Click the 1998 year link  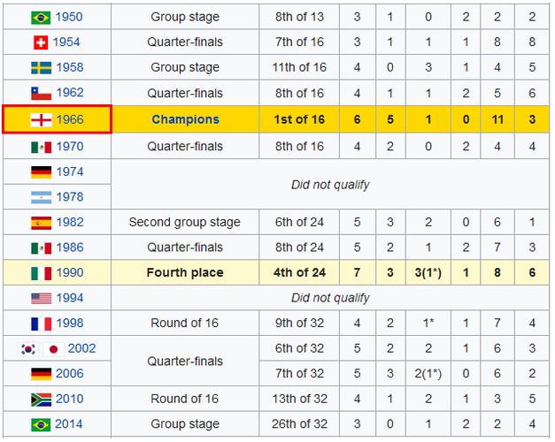(x=70, y=324)
